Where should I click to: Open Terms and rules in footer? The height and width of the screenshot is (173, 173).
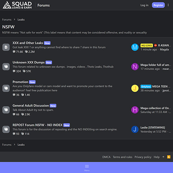point(123,157)
